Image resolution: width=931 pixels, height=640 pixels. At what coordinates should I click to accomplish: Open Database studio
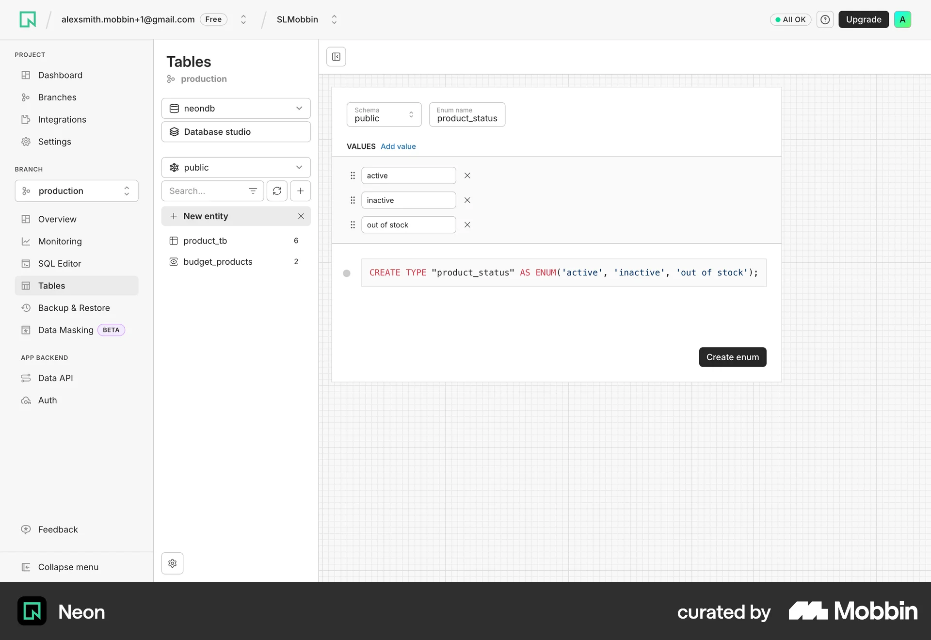[x=236, y=132]
